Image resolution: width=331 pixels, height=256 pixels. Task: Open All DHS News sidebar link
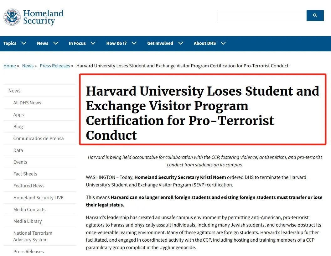(x=27, y=103)
